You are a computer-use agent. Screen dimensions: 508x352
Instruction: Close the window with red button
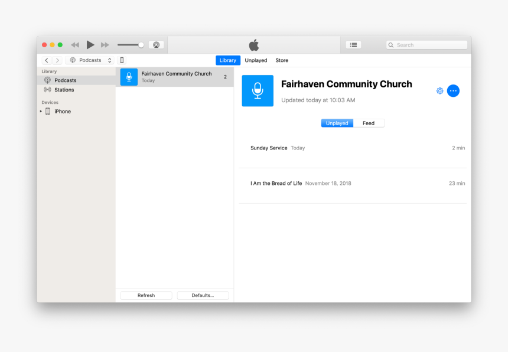pyautogui.click(x=44, y=45)
